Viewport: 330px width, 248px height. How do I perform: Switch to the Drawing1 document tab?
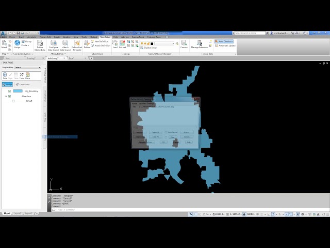(31, 58)
